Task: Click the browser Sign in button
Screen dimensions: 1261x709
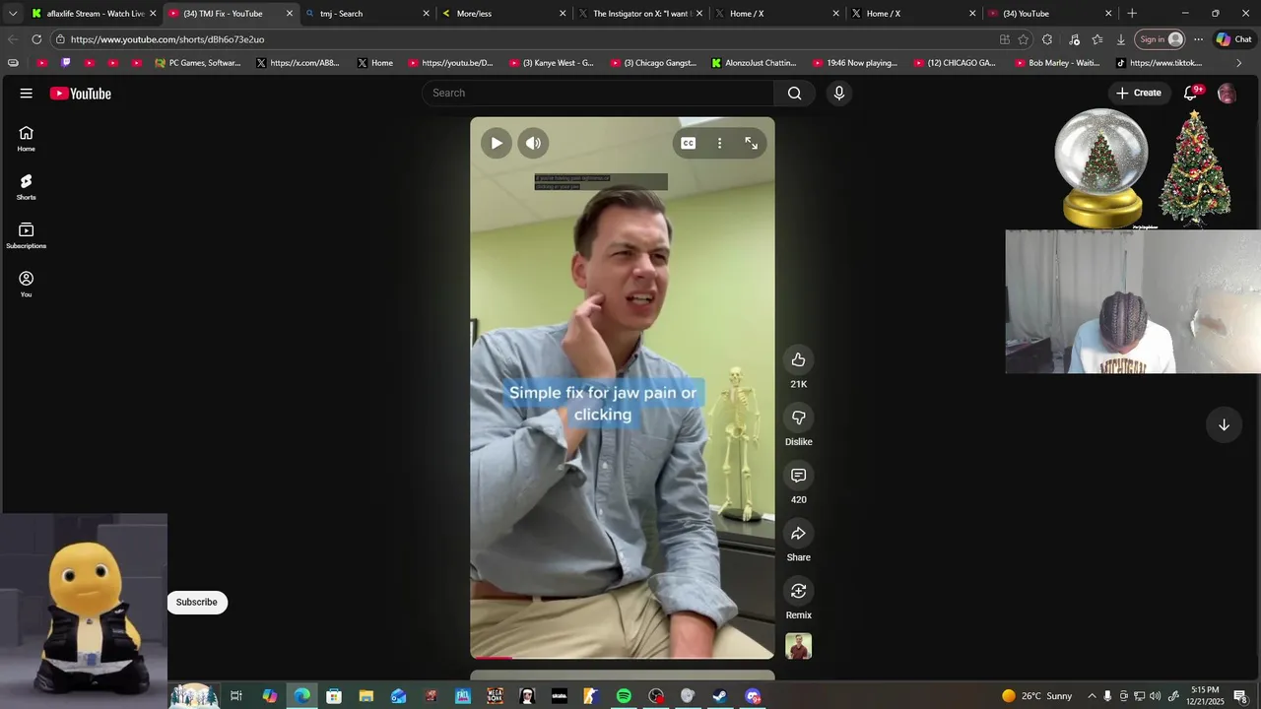Action: point(1160,39)
